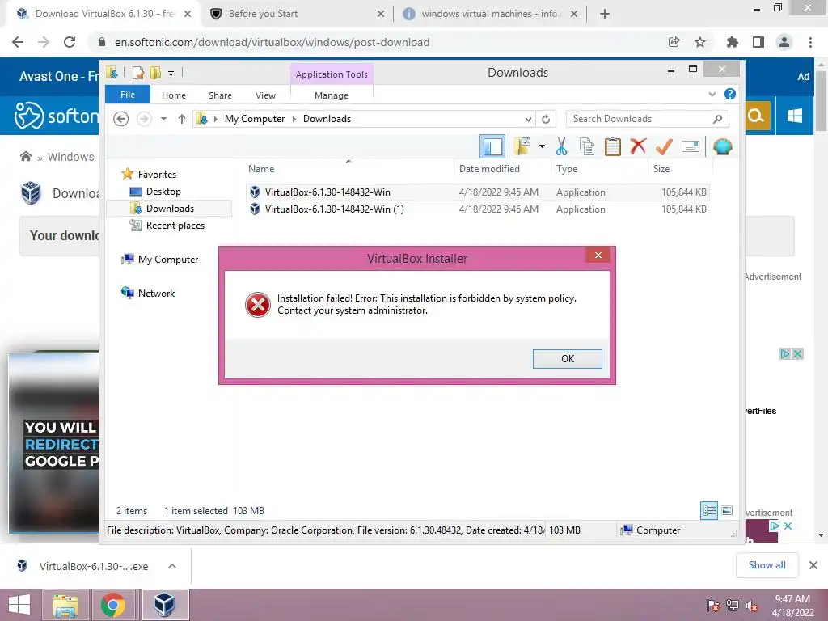This screenshot has width=828, height=621.
Task: Open the Manage ribbon tab
Action: [332, 95]
